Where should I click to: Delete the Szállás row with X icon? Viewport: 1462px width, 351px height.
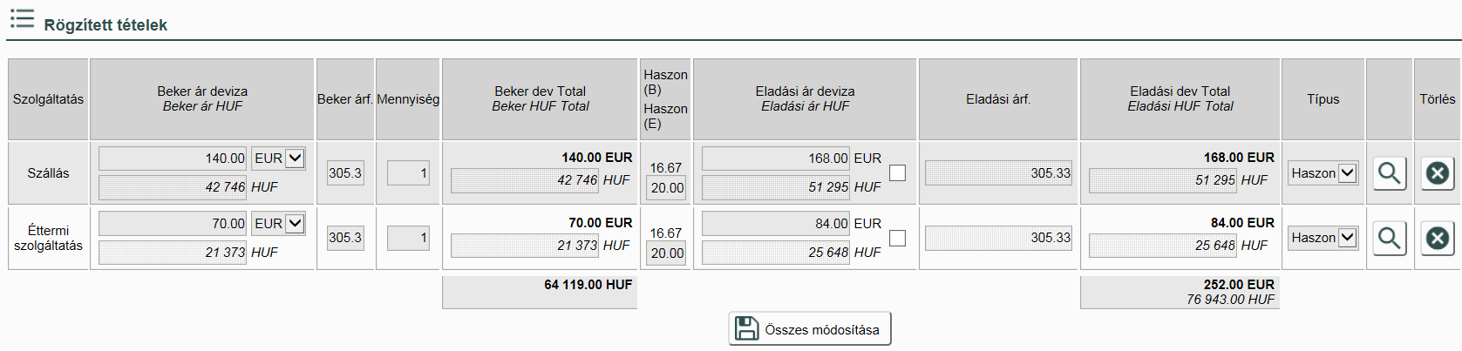[1438, 173]
